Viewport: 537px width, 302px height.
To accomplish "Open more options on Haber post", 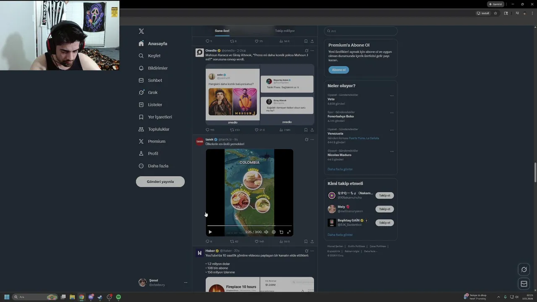I will [x=312, y=251].
